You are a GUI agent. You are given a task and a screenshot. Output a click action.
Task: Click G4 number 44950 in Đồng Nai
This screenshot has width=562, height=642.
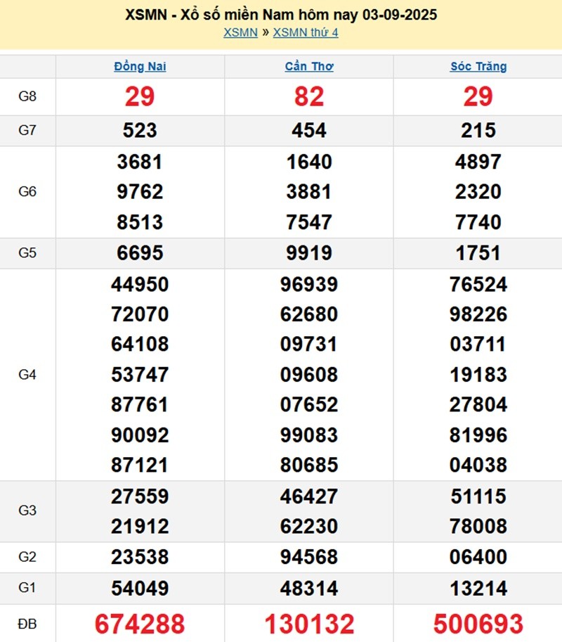[x=140, y=284]
